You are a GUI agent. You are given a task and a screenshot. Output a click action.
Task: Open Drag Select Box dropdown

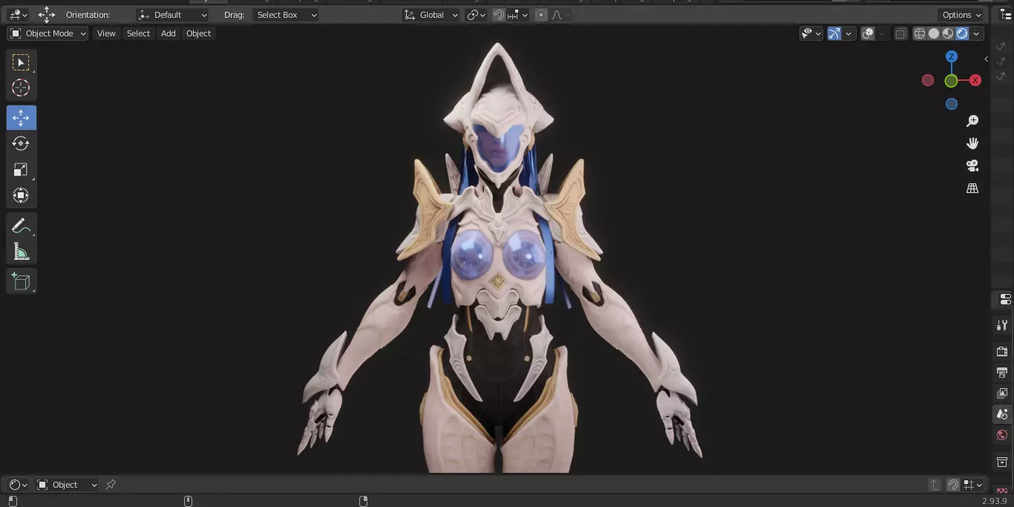[x=286, y=15]
